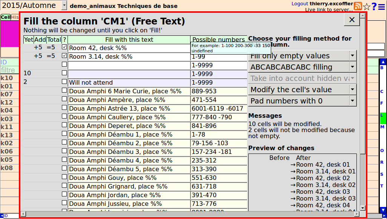Switch to the Cell tab
387x219 pixels.
5,17
